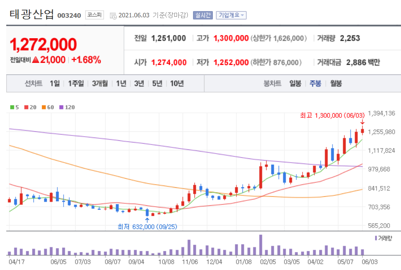Click the 11/06 date axis label
Image resolution: width=401 pixels, height=270 pixels.
coord(190,262)
